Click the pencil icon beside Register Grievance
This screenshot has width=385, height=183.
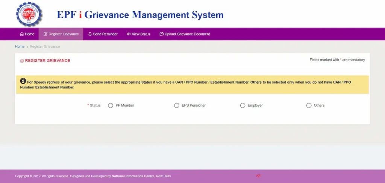tap(45, 34)
